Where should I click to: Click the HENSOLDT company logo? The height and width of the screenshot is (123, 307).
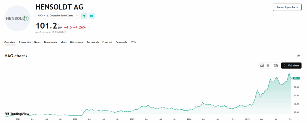(x=17, y=19)
